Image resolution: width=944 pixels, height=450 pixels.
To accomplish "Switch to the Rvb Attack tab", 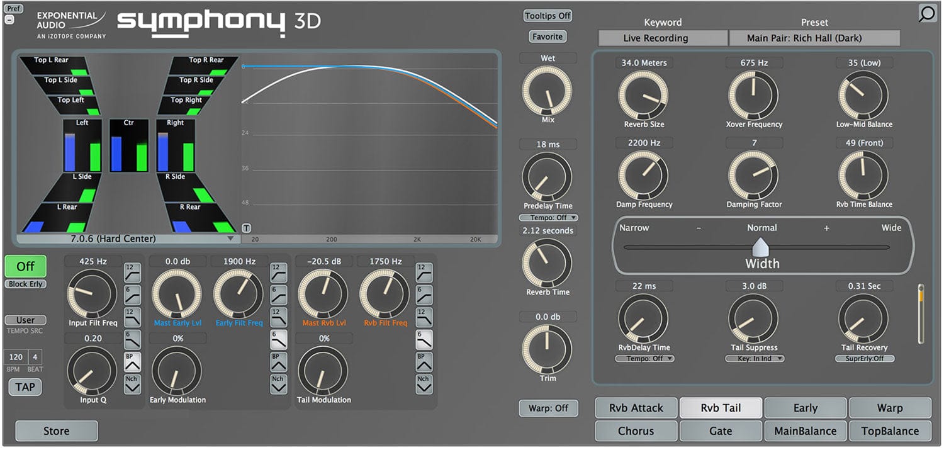I will [636, 408].
